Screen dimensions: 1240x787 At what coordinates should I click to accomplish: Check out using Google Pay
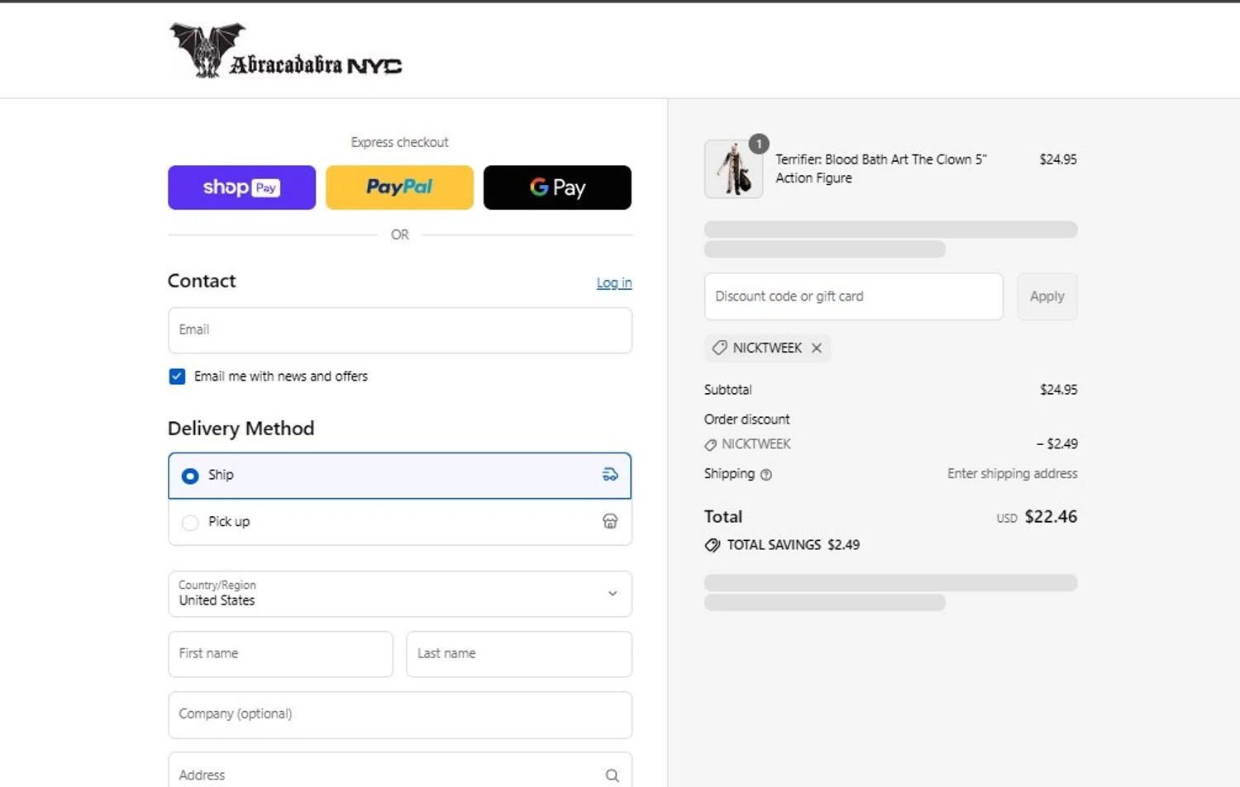[557, 187]
